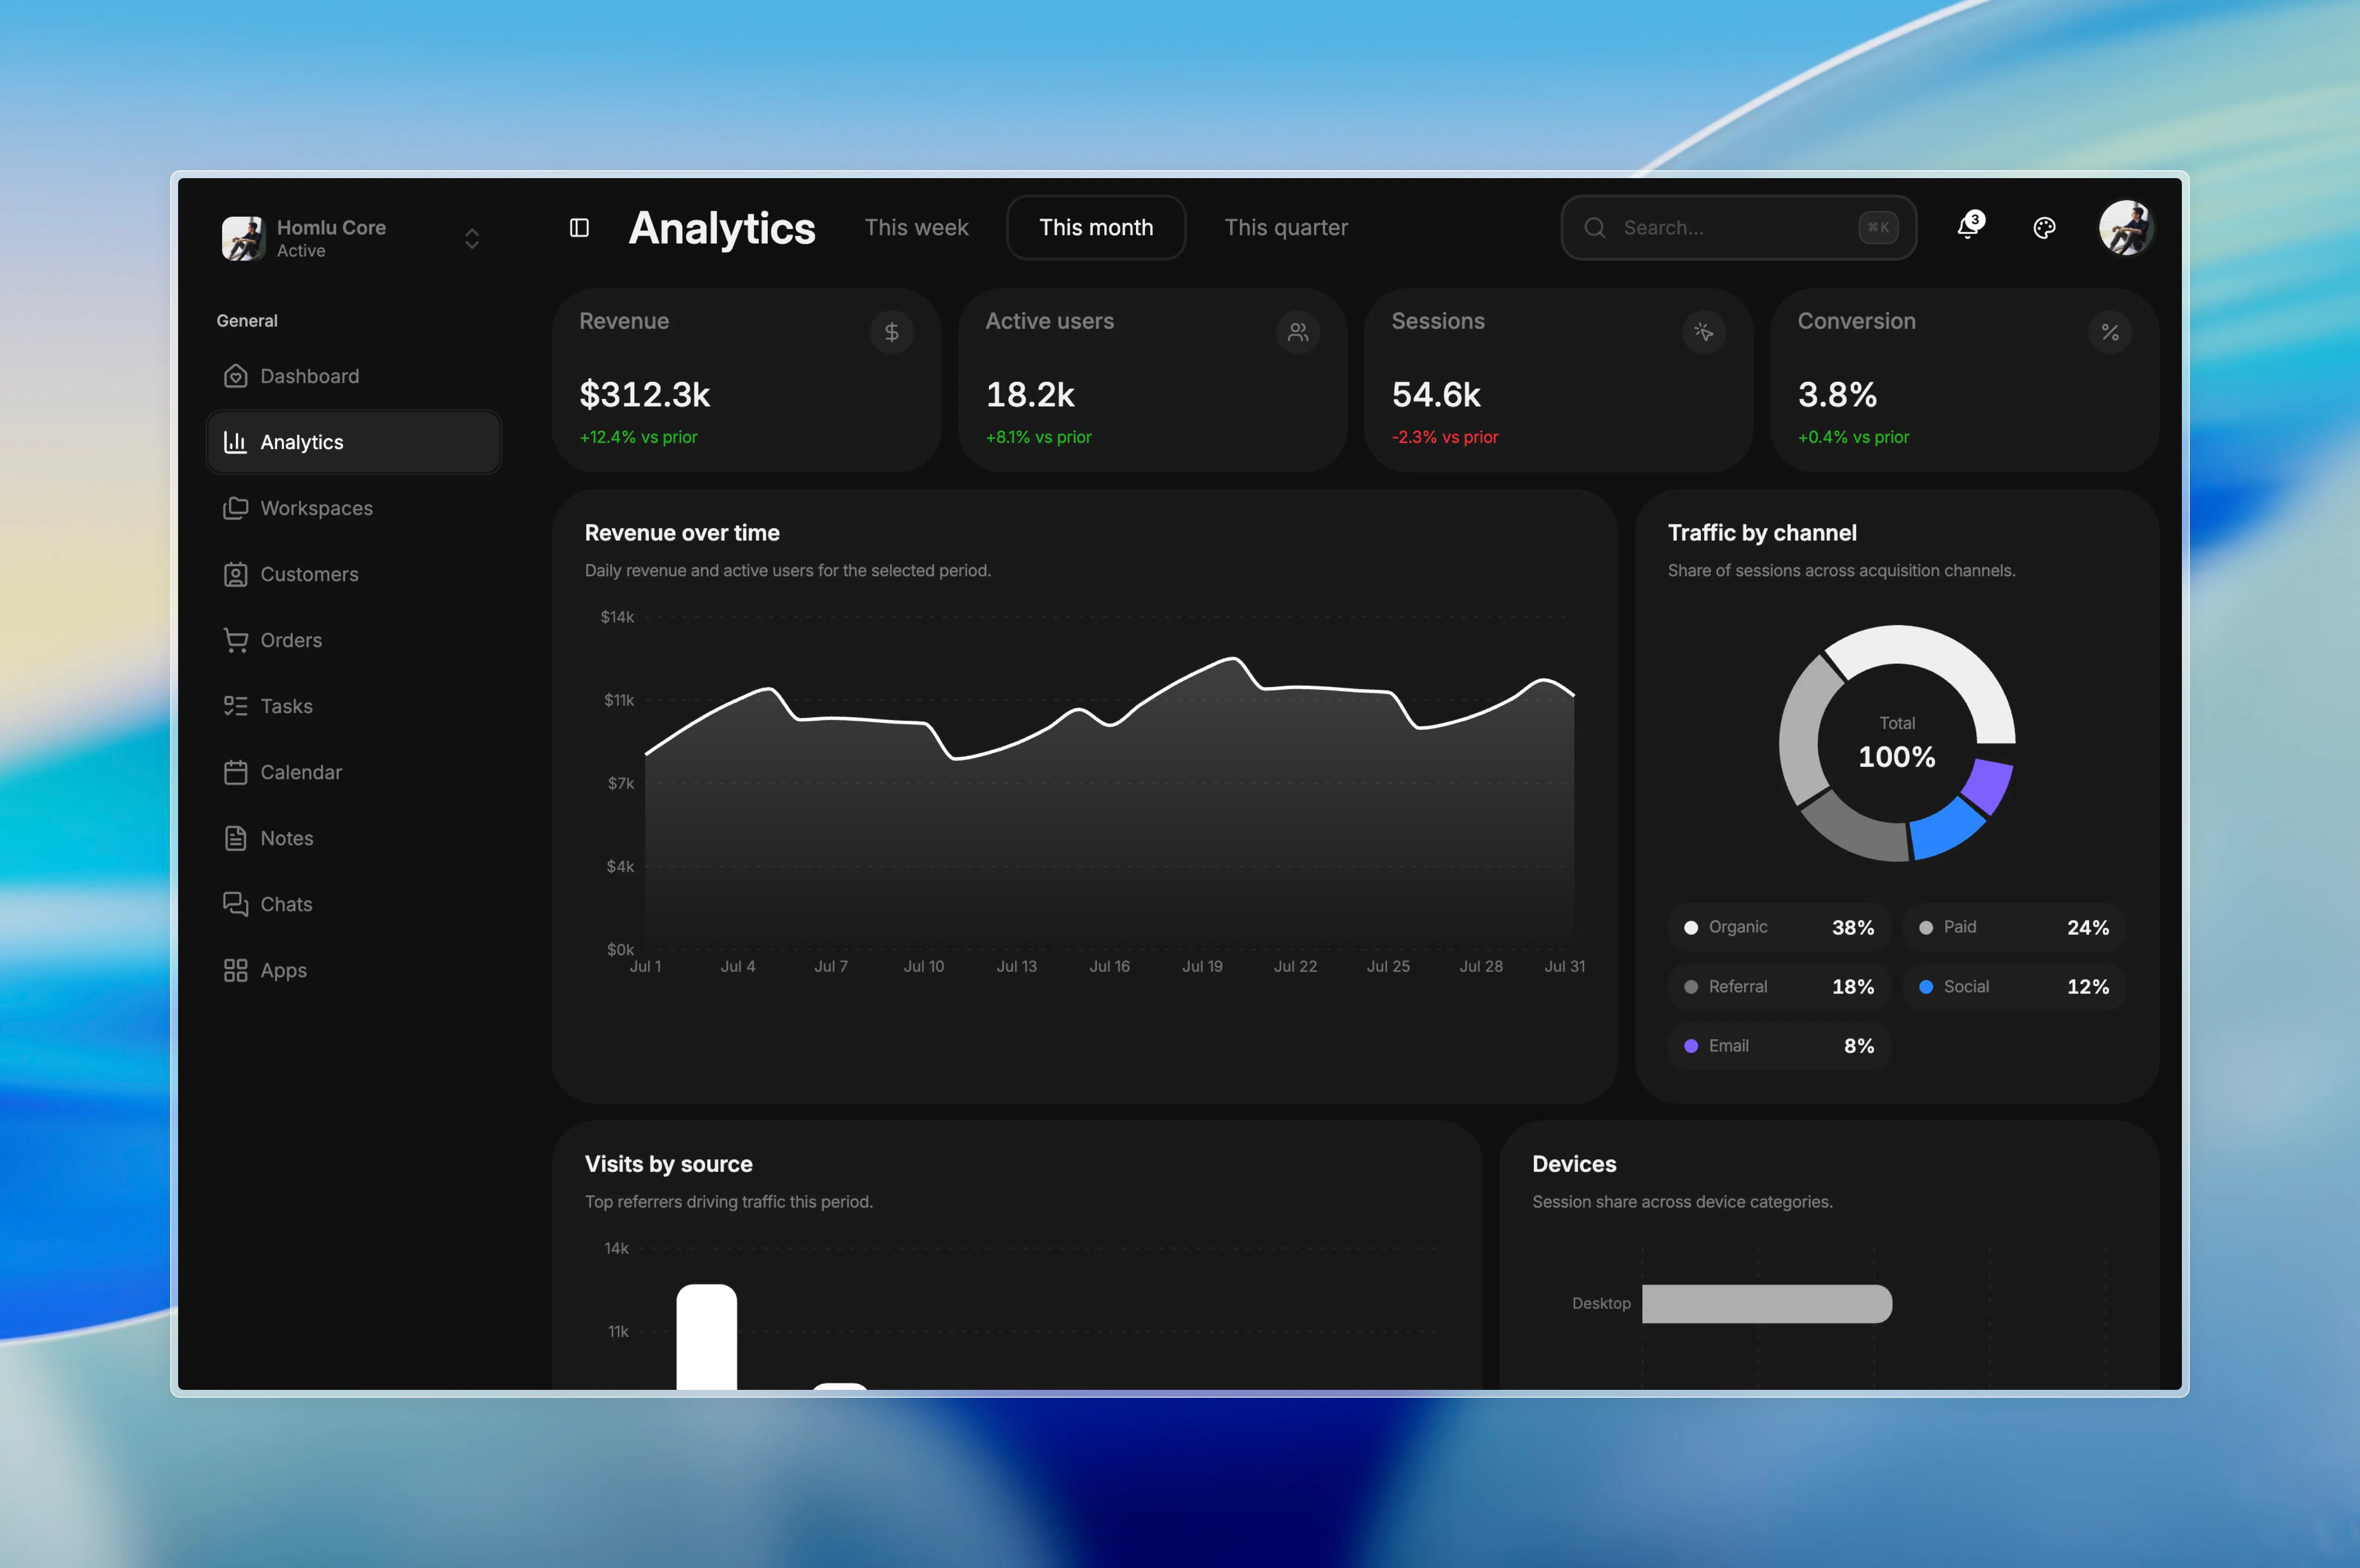
Task: Click the Desktop bar in Devices chart
Action: point(1767,1304)
